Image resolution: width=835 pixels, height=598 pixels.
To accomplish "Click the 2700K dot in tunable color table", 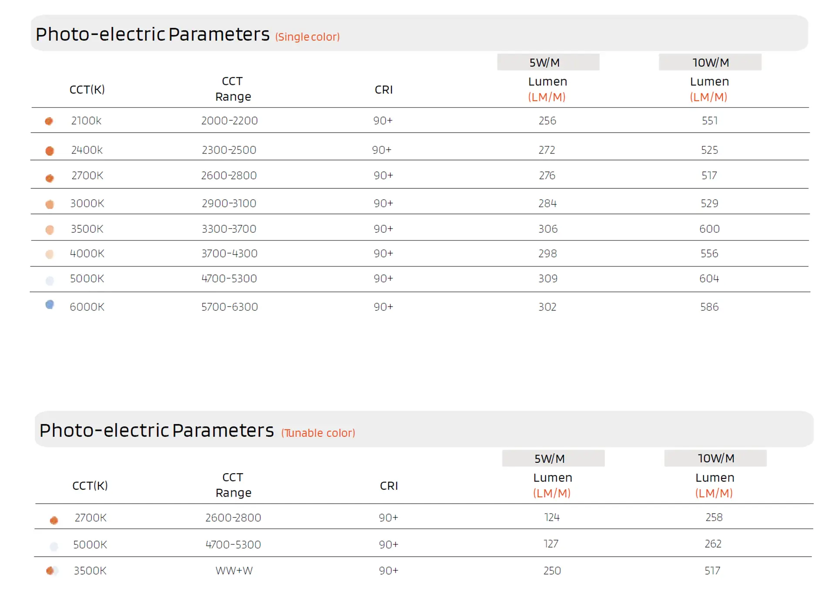I will coord(54,520).
